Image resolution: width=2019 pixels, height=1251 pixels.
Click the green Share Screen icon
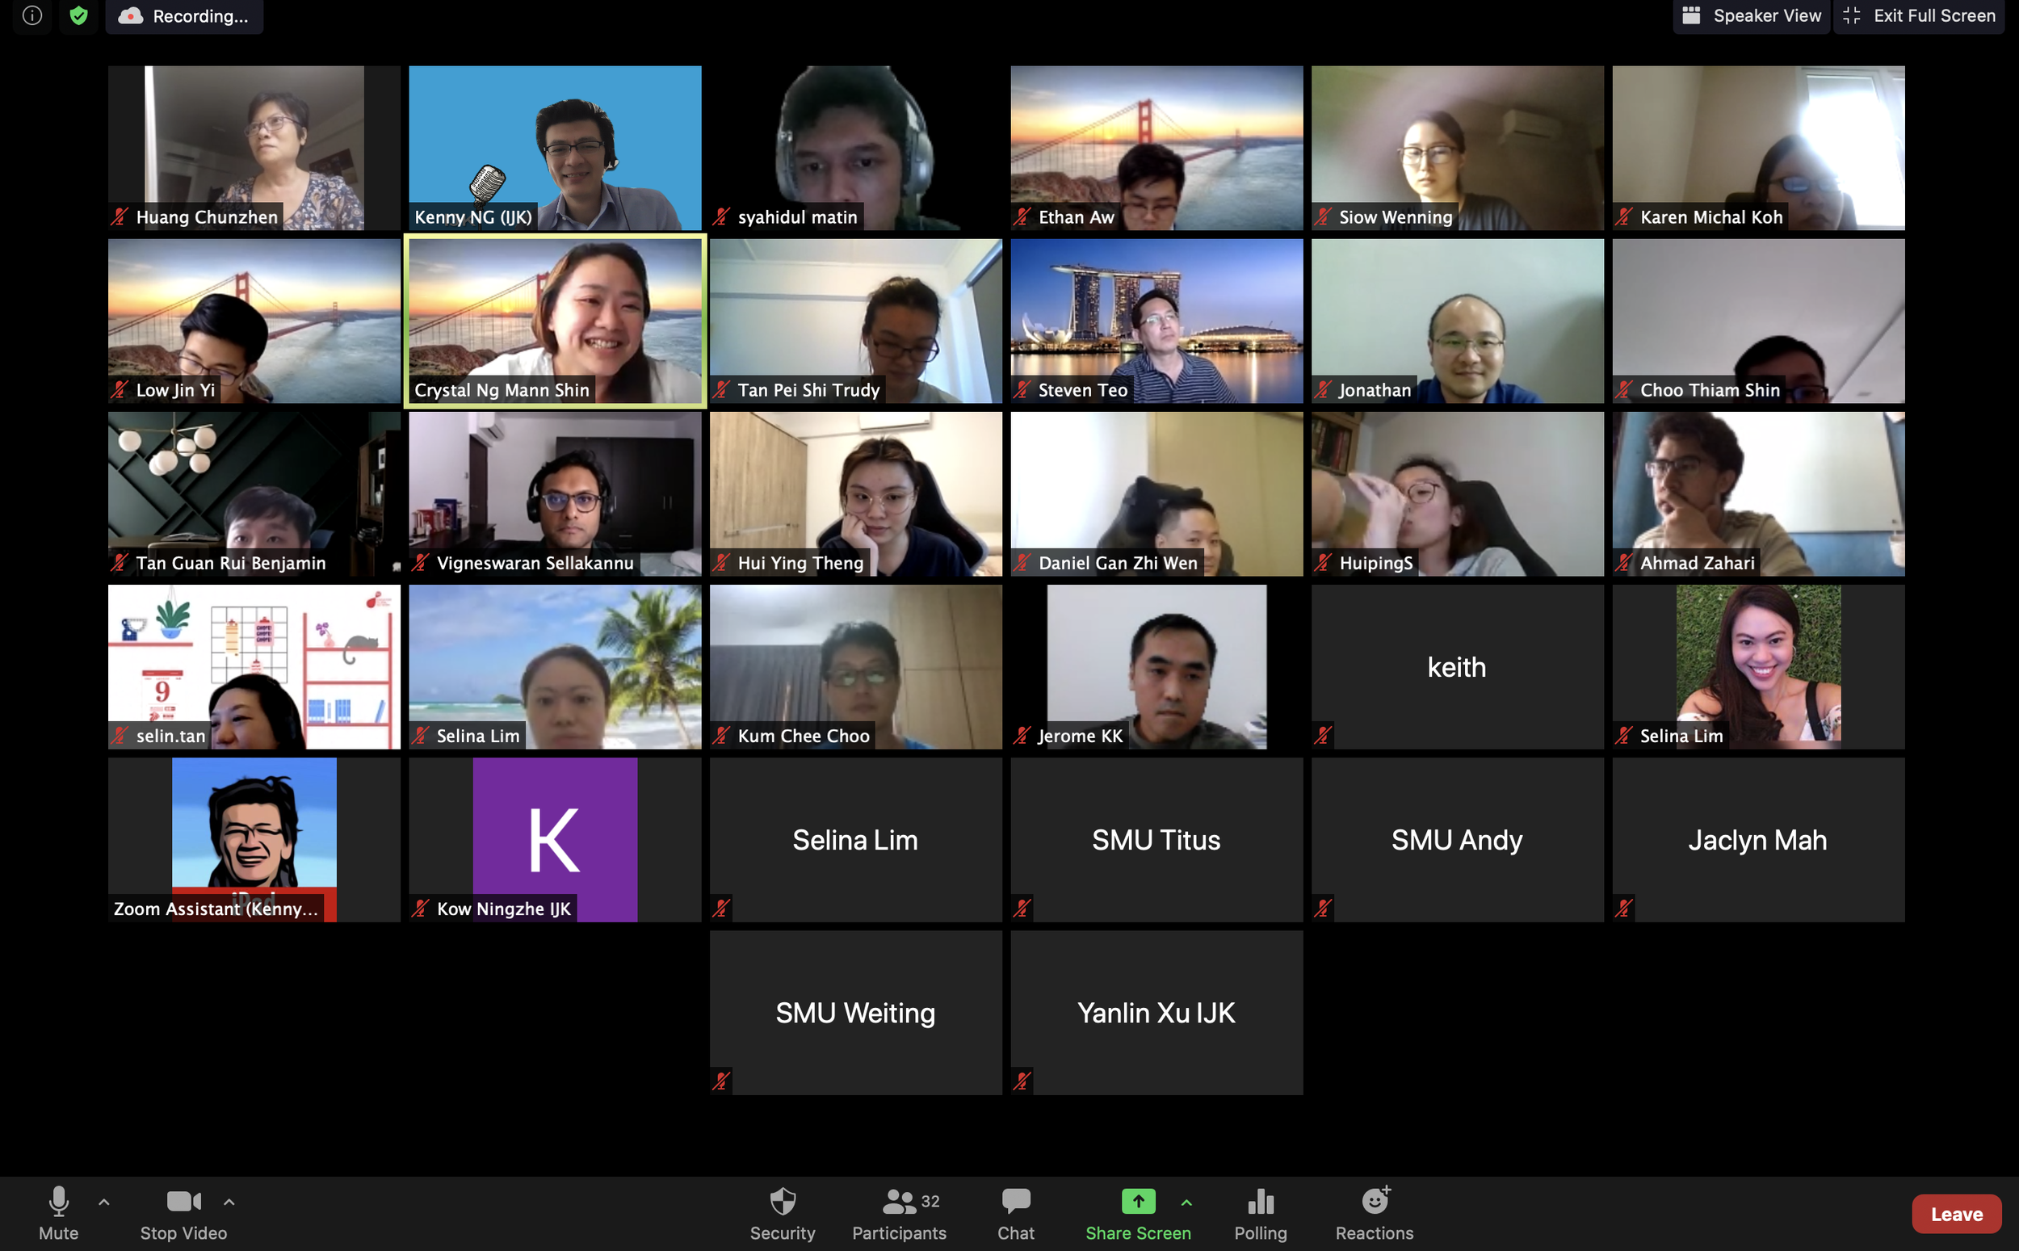pyautogui.click(x=1137, y=1202)
